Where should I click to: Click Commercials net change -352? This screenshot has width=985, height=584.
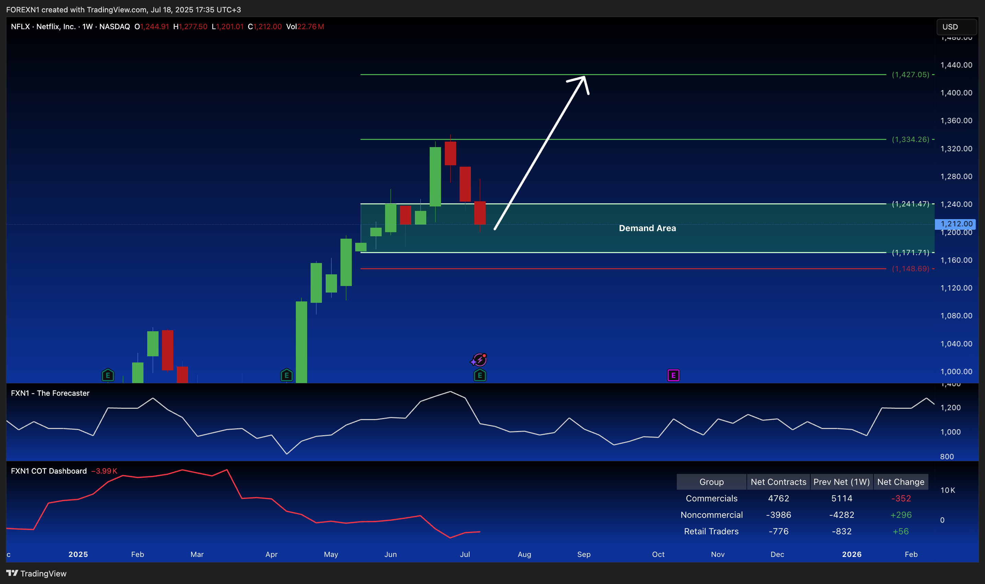[901, 498]
